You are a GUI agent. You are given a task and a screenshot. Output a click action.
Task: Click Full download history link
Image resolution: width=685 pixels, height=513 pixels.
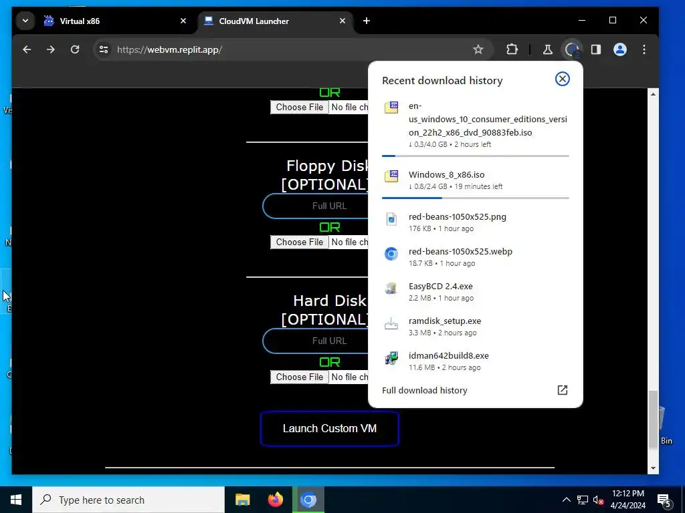(425, 390)
